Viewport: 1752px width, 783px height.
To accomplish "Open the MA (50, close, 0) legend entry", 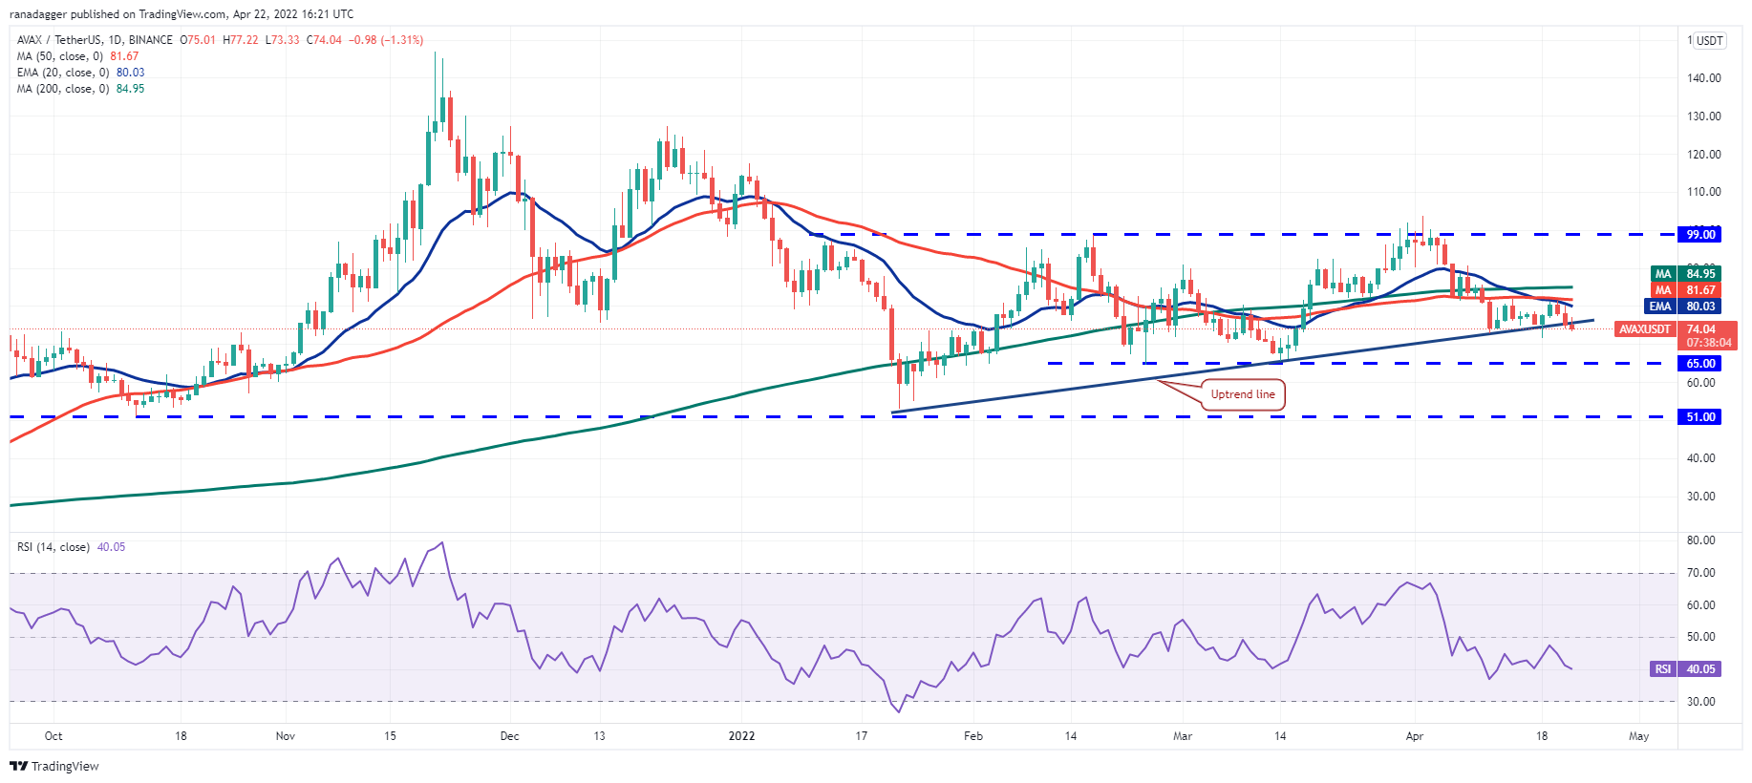I will coord(63,56).
